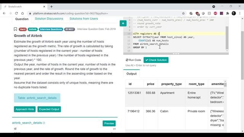This screenshot has height=137, width=244.
Task: Click the id column header
Action: point(130,84)
